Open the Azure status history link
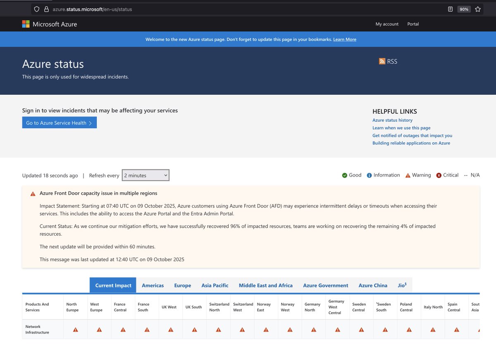The height and width of the screenshot is (344, 496). point(392,120)
